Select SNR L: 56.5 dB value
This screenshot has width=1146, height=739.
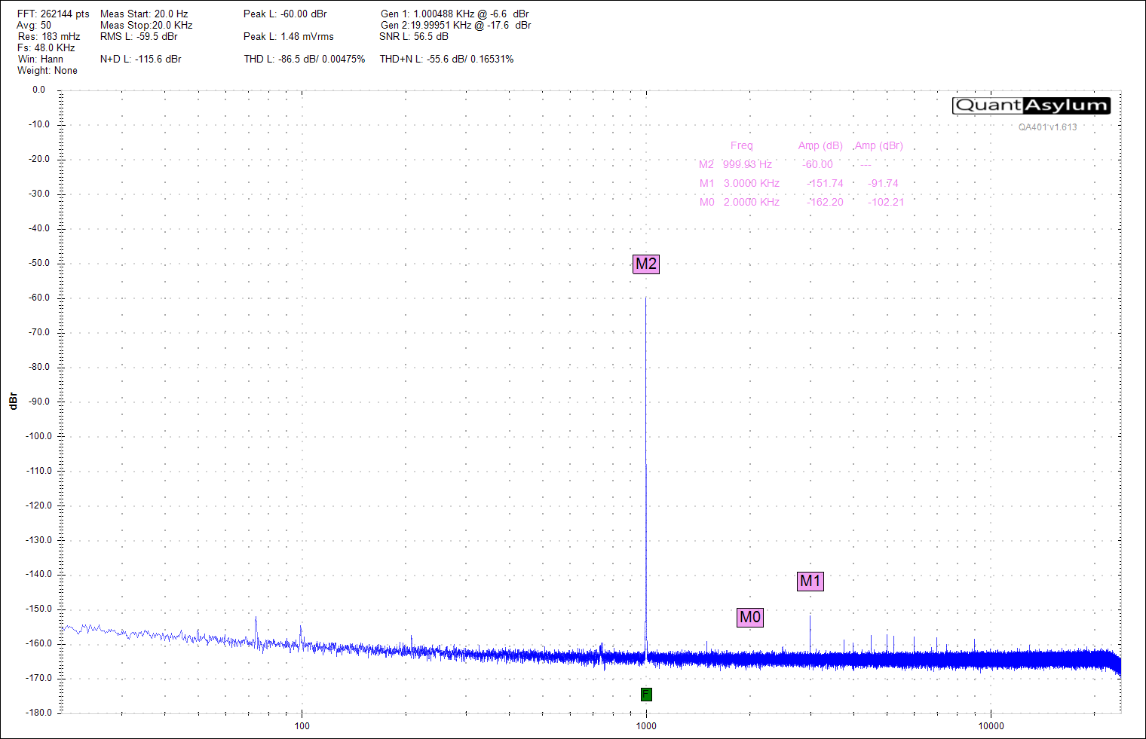414,37
